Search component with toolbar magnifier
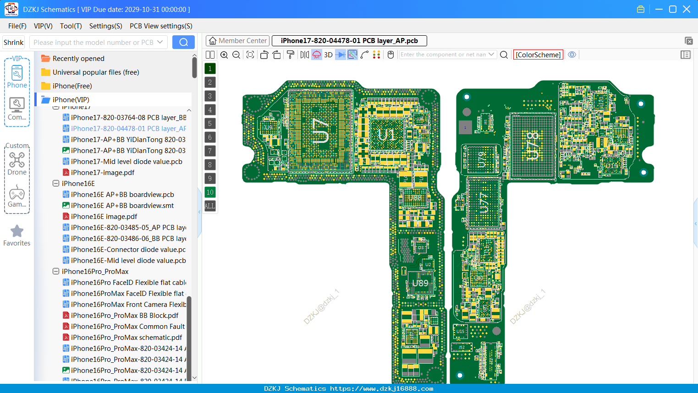Image resolution: width=698 pixels, height=393 pixels. click(x=504, y=55)
